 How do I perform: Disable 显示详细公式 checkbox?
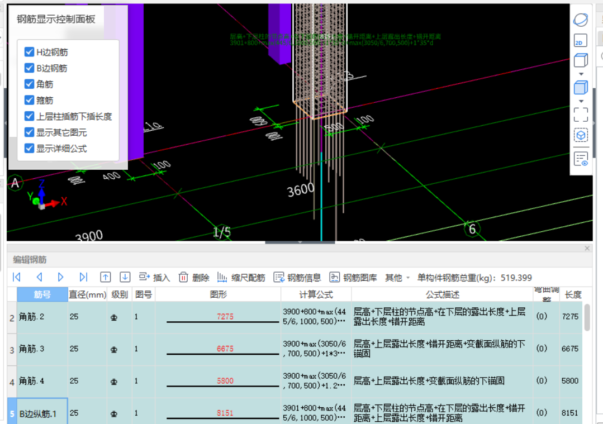coord(29,148)
